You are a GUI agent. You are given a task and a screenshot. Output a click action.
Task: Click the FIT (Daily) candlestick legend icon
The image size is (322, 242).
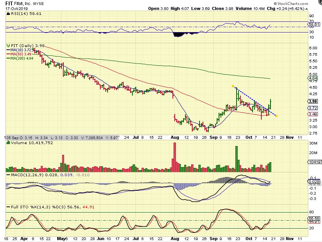tap(8, 45)
